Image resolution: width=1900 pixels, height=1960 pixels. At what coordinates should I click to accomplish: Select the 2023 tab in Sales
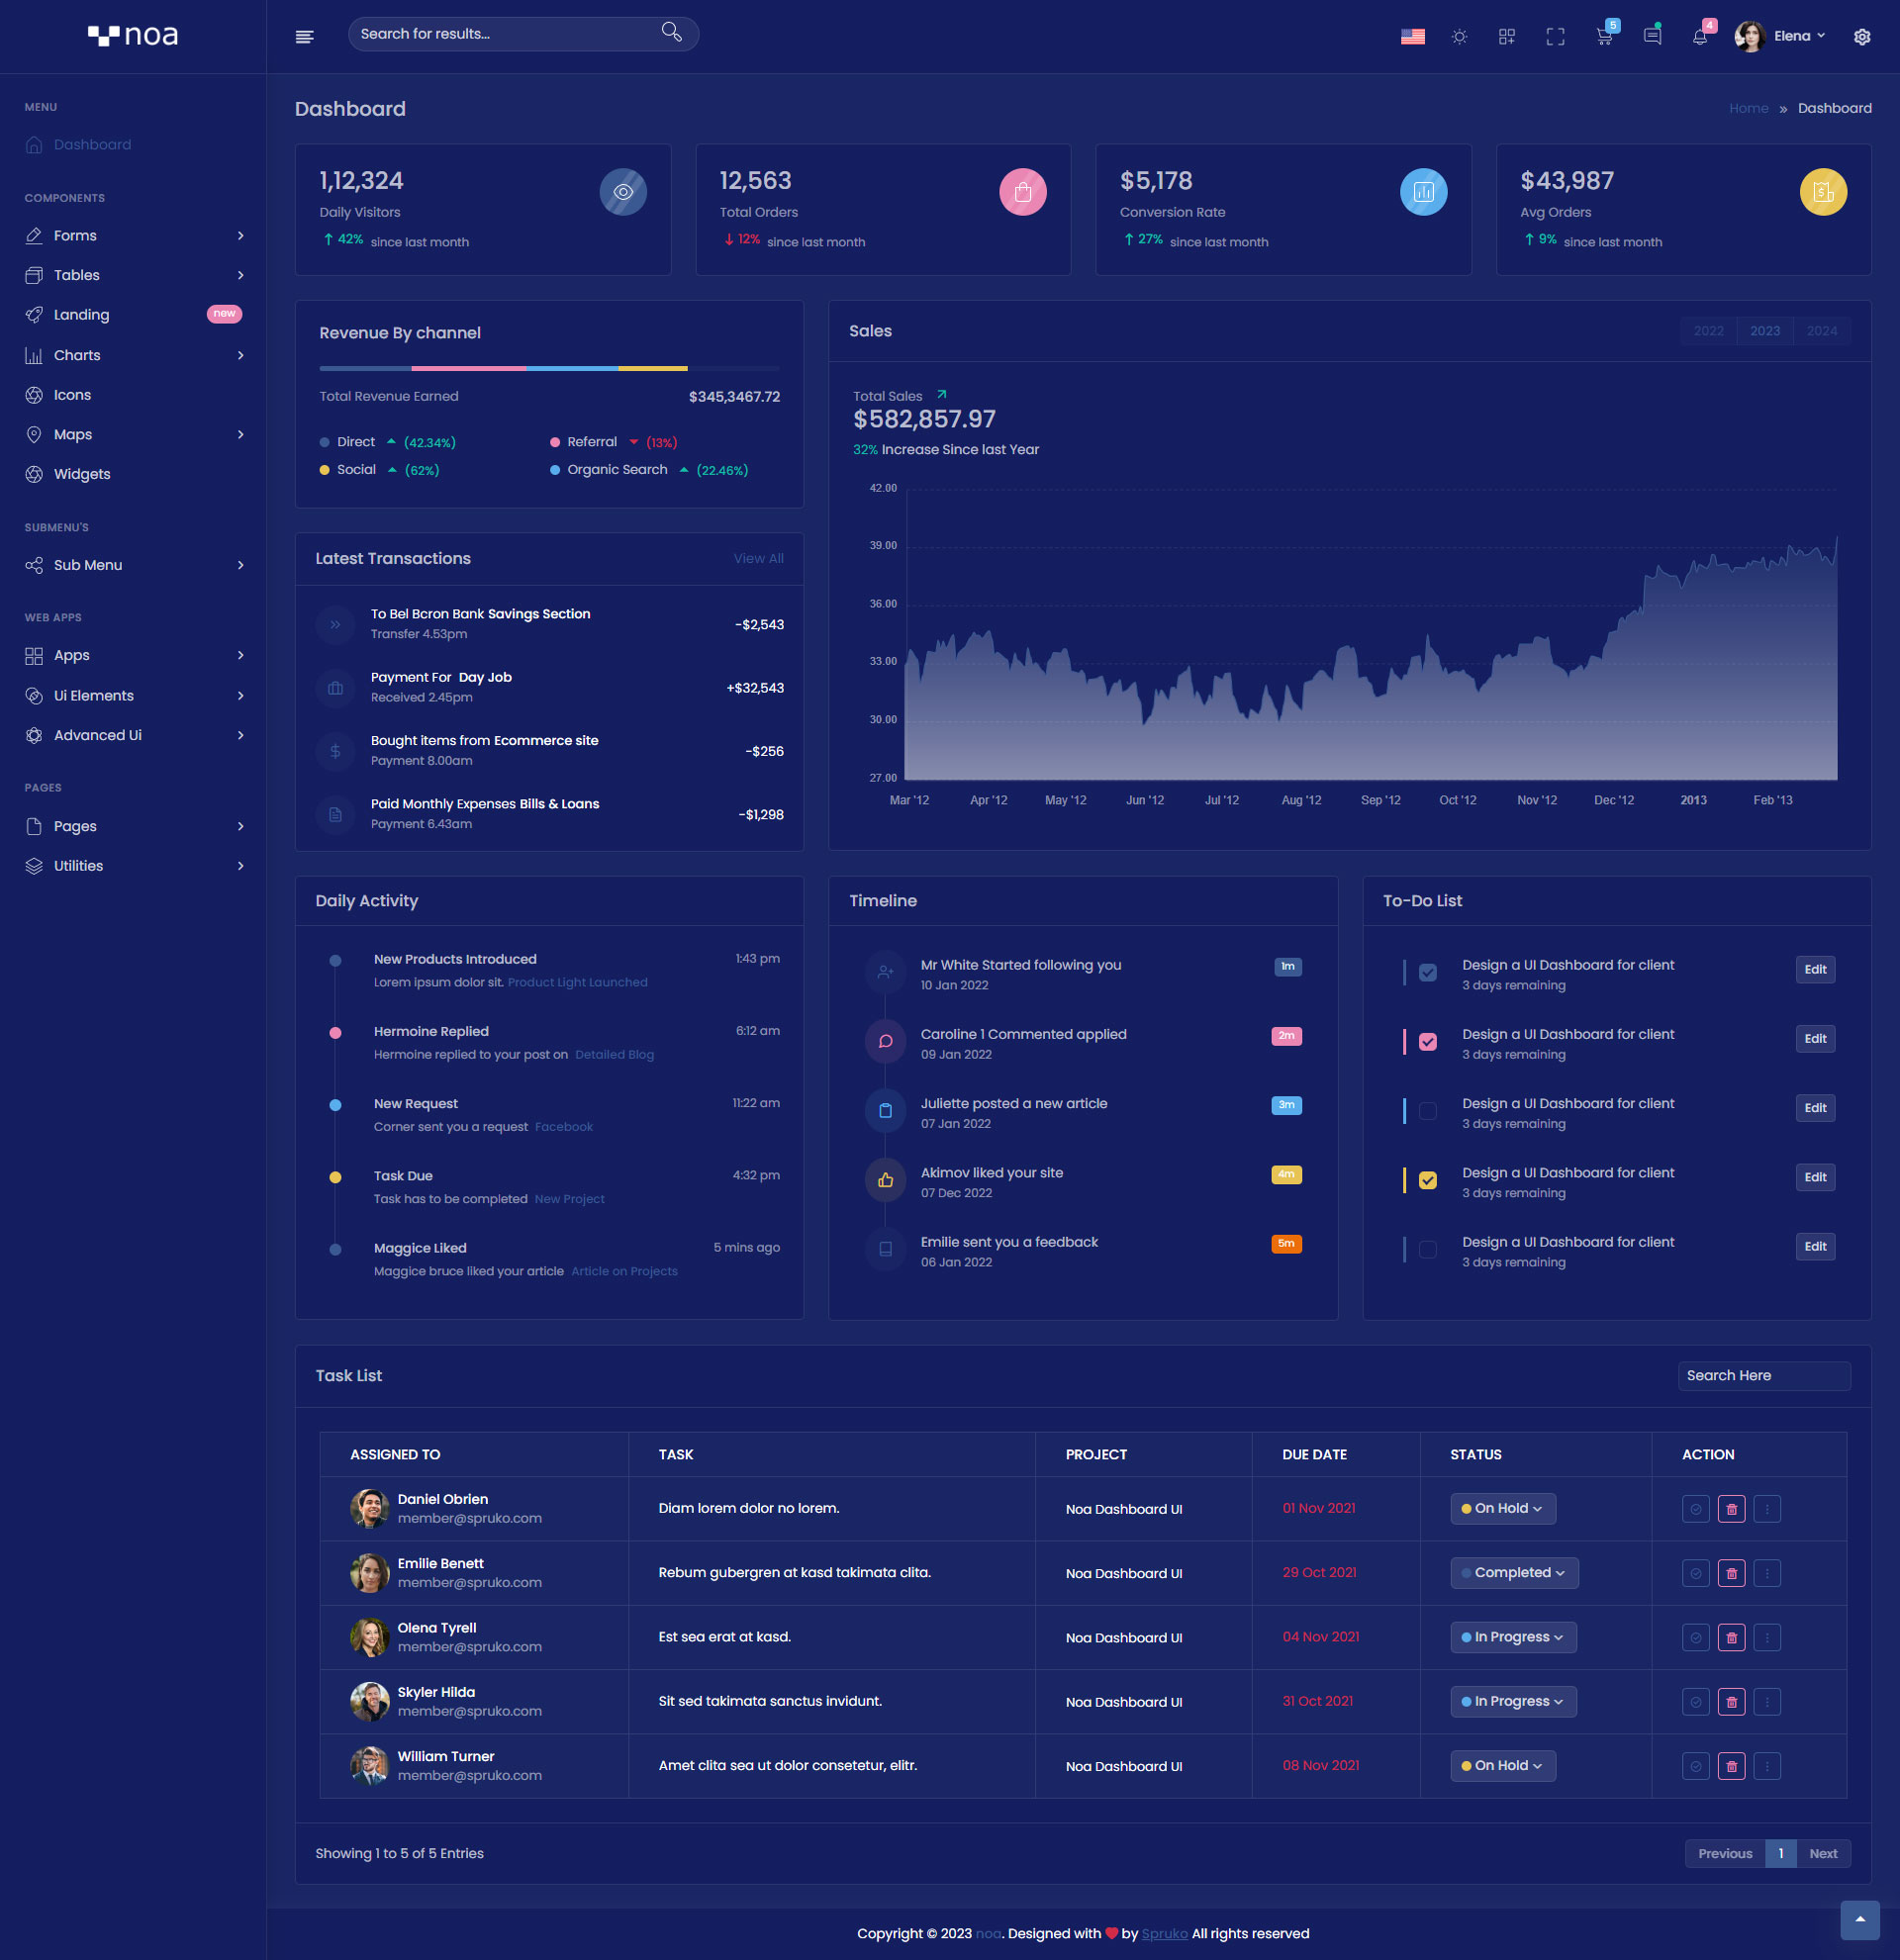(x=1764, y=331)
